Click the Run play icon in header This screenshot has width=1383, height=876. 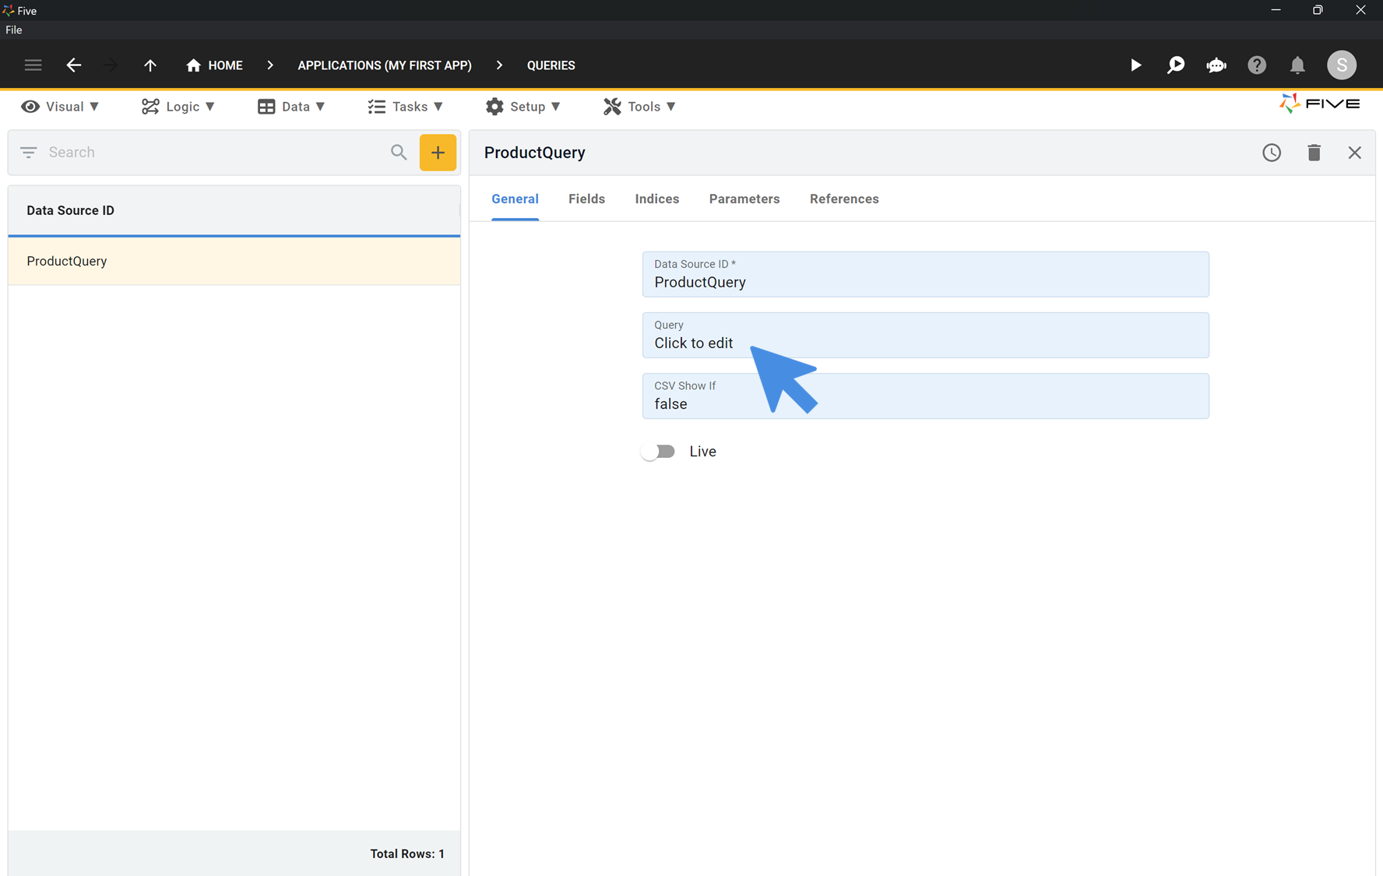pos(1135,65)
